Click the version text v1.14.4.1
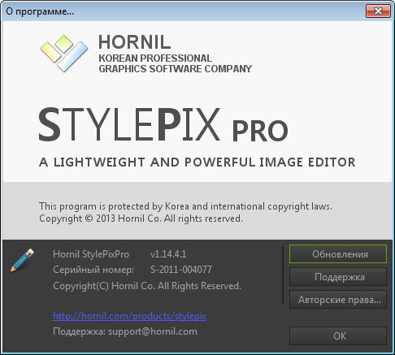This screenshot has height=355, width=395. [x=168, y=254]
